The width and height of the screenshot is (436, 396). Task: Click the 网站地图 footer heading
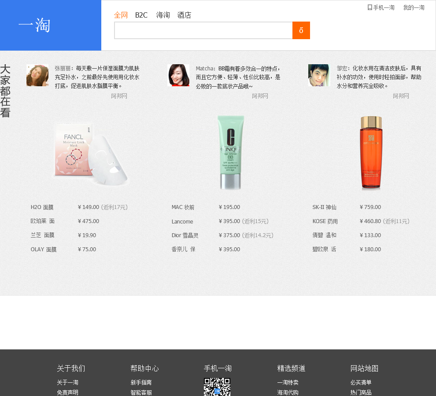[365, 368]
